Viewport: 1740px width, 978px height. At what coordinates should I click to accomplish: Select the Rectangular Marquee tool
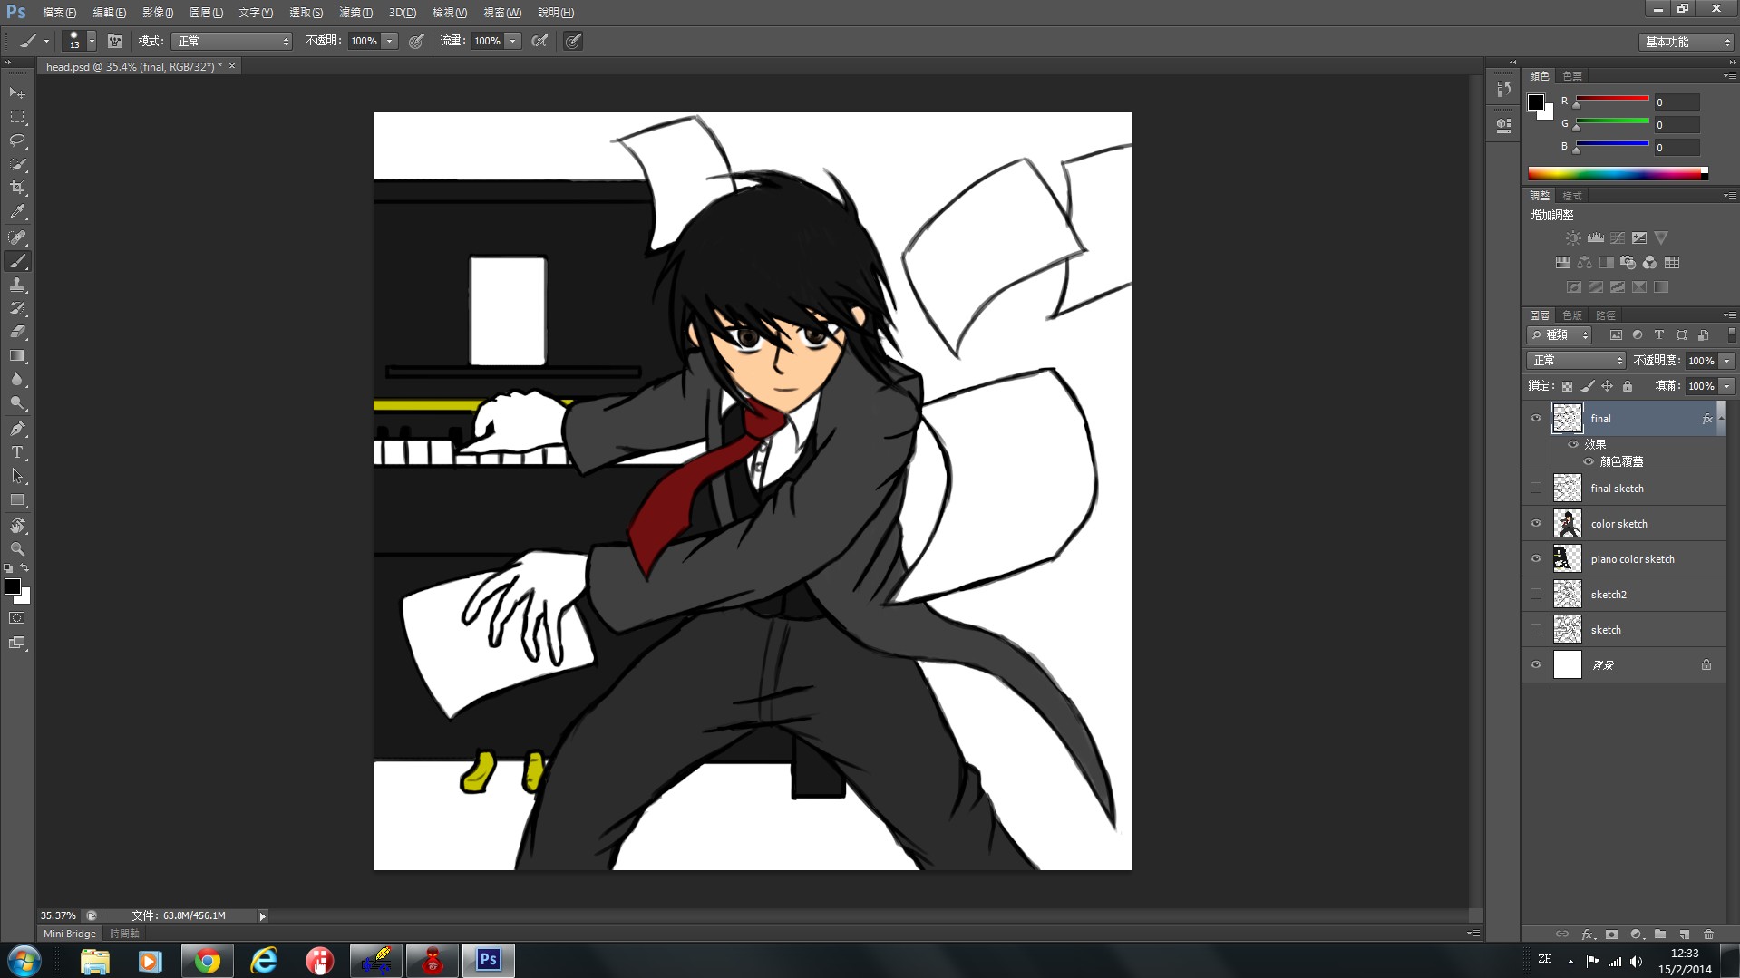(17, 117)
